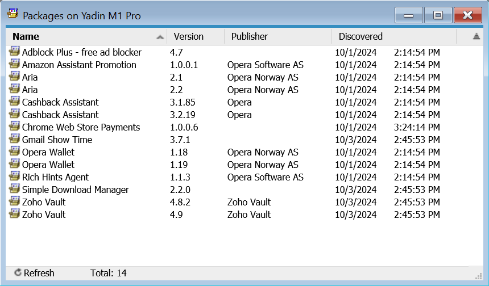Click version 1.0.0.6 of Chrome Web Store Payments
489x286 pixels.
pos(184,127)
